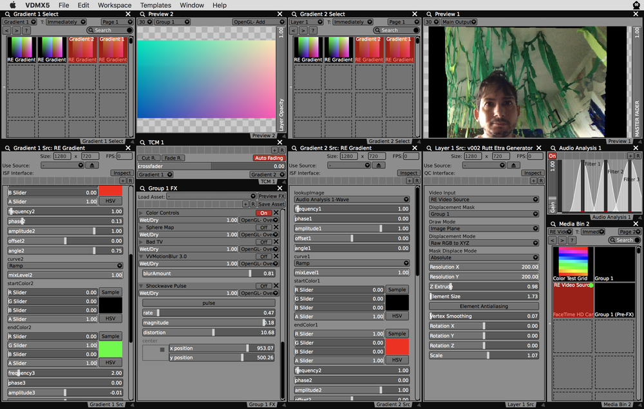Click Search field in Gradient 2 Select

pos(396,30)
